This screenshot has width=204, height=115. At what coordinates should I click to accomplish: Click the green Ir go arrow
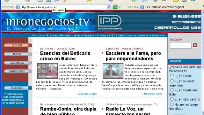click(x=115, y=7)
